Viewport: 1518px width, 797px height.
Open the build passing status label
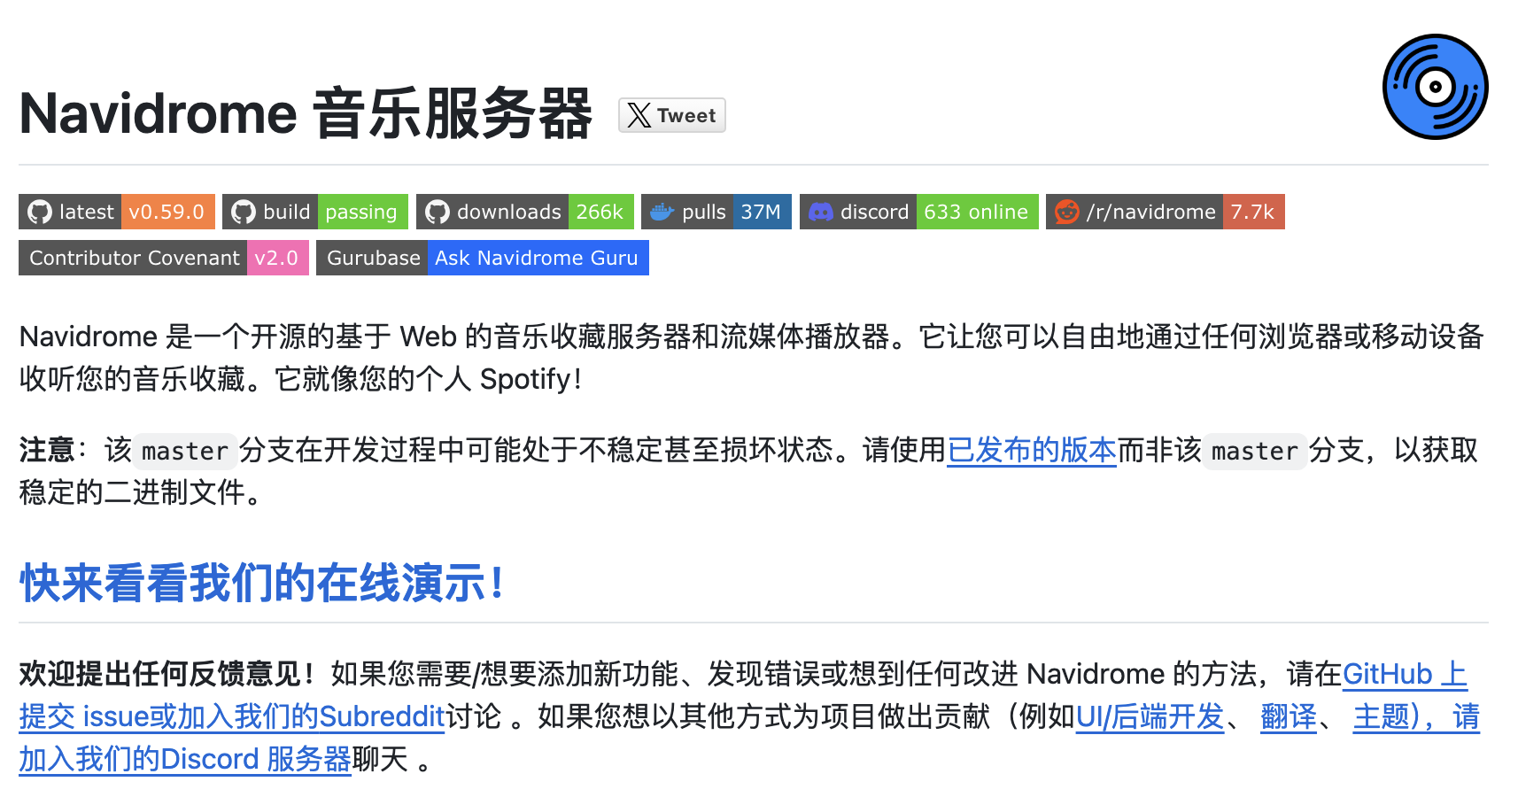[361, 213]
